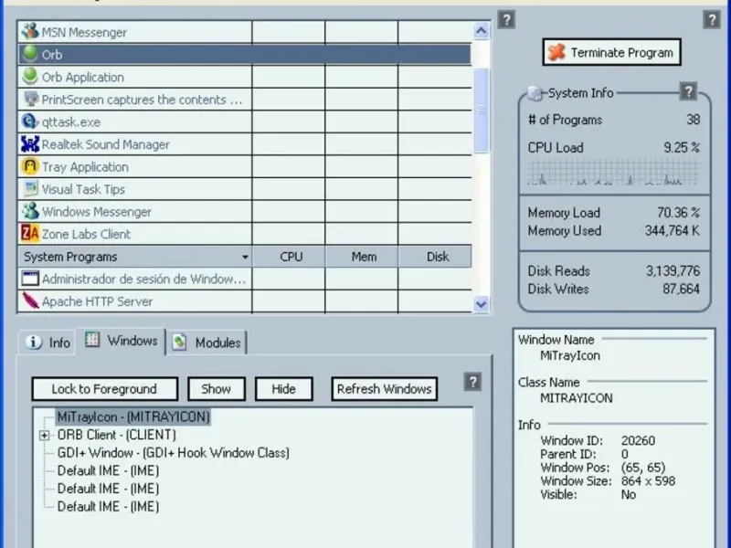Click the Show button
Viewport: 731px width, 548px height.
coord(217,389)
